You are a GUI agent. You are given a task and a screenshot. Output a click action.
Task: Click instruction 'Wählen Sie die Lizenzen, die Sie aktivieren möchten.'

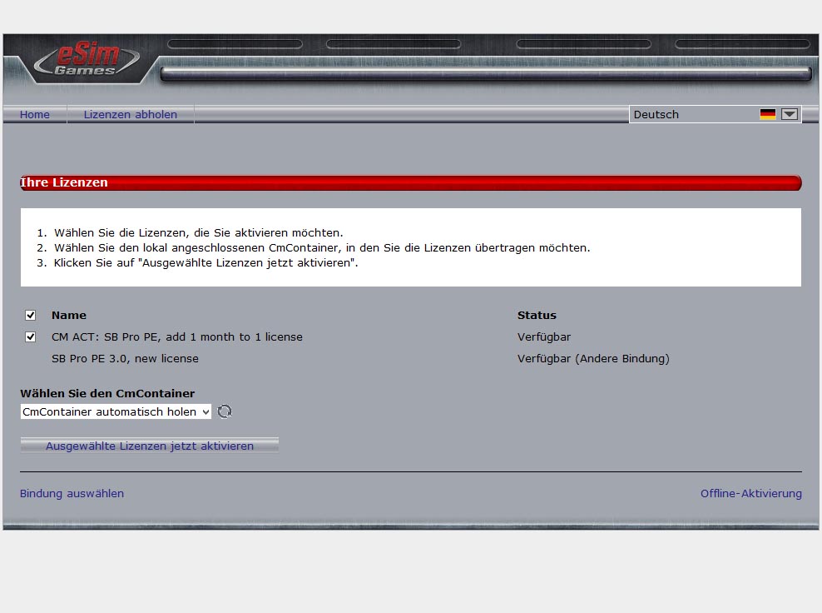point(199,232)
